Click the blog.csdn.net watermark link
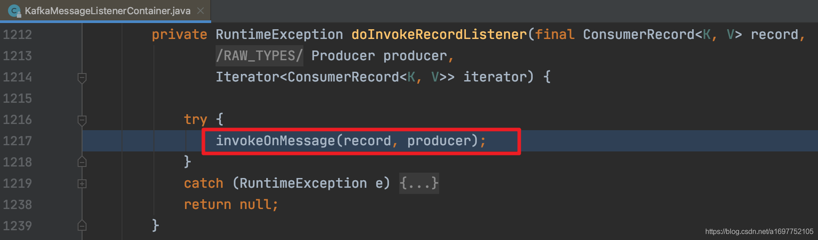Image resolution: width=818 pixels, height=240 pixels. 759,232
